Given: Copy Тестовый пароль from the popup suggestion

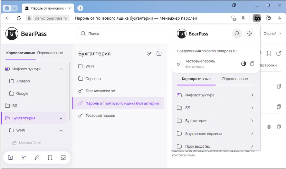Looking at the screenshot, I should [252, 64].
